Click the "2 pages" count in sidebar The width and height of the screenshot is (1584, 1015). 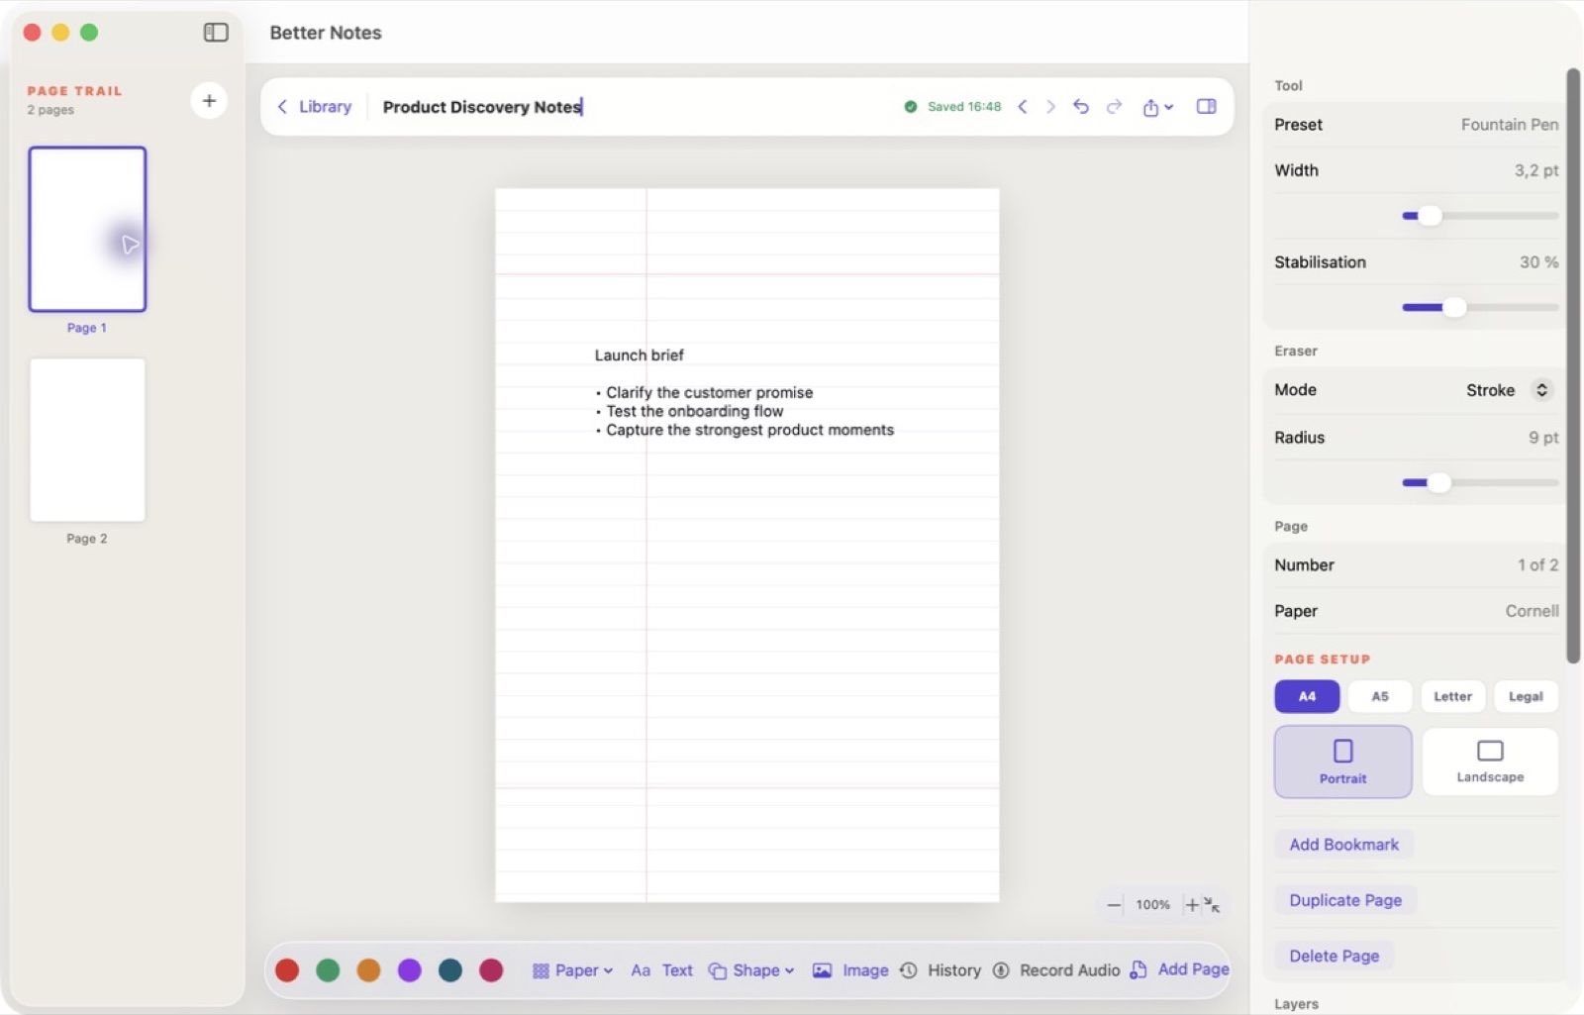point(50,110)
